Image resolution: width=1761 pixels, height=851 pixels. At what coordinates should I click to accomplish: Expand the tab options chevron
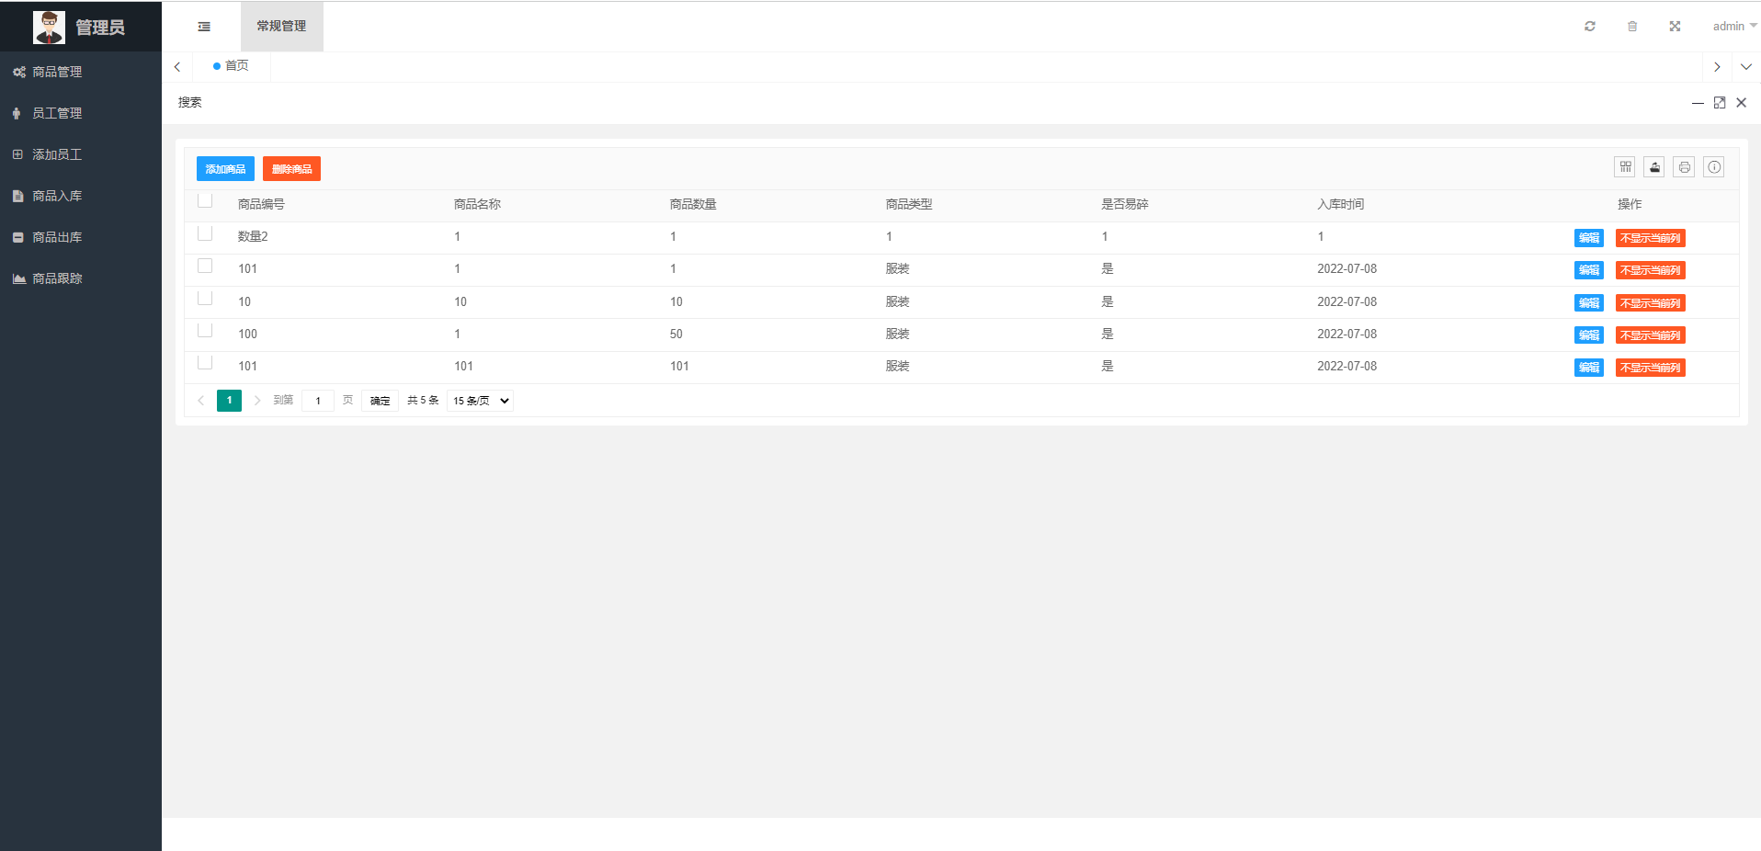click(1746, 67)
